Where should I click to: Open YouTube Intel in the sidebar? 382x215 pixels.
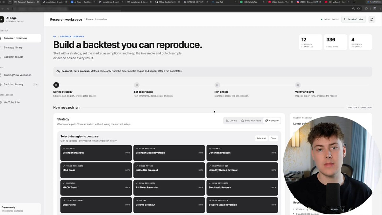click(20, 103)
